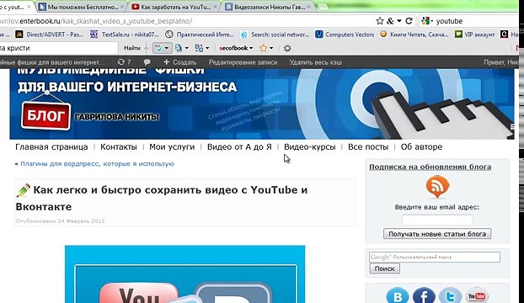
Task: Go to 'Главная страница'
Action: 51,146
